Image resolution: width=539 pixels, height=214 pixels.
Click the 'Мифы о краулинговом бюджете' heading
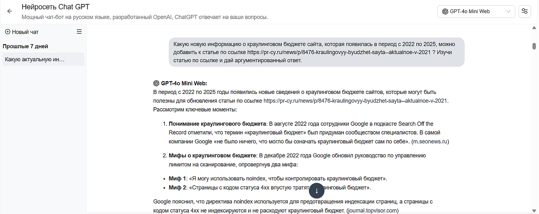[x=213, y=155]
